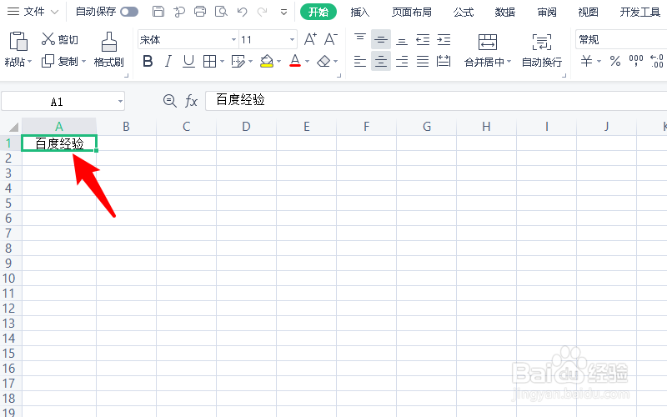Select the 格式刷 format painter
Image resolution: width=667 pixels, height=417 pixels.
pos(109,49)
